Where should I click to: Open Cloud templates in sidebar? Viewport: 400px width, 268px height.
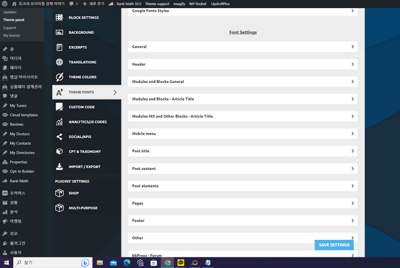coord(24,115)
